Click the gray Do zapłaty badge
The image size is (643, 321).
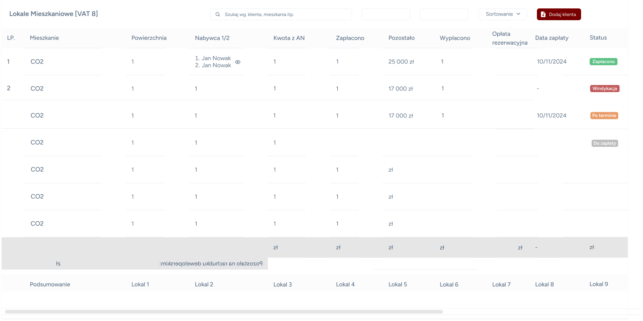click(605, 143)
